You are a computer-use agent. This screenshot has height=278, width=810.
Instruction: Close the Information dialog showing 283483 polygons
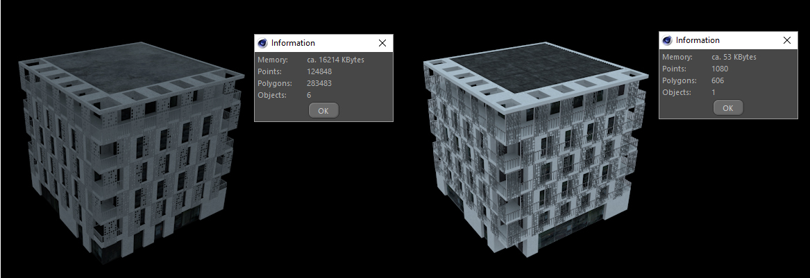tap(382, 43)
